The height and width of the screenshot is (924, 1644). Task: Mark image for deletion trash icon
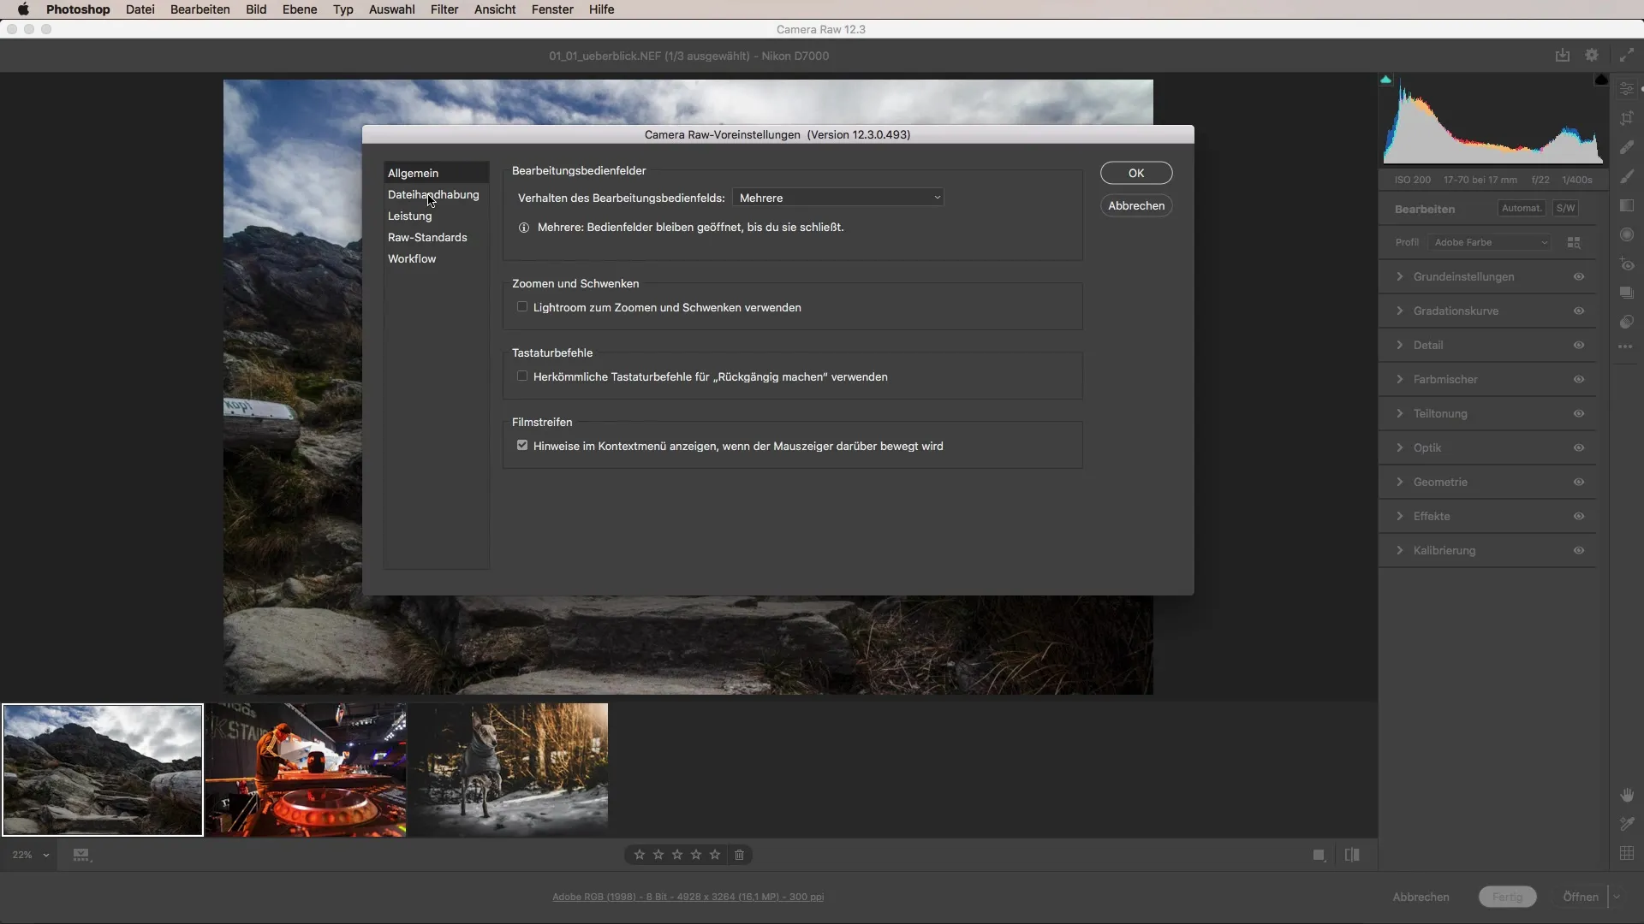tap(740, 855)
